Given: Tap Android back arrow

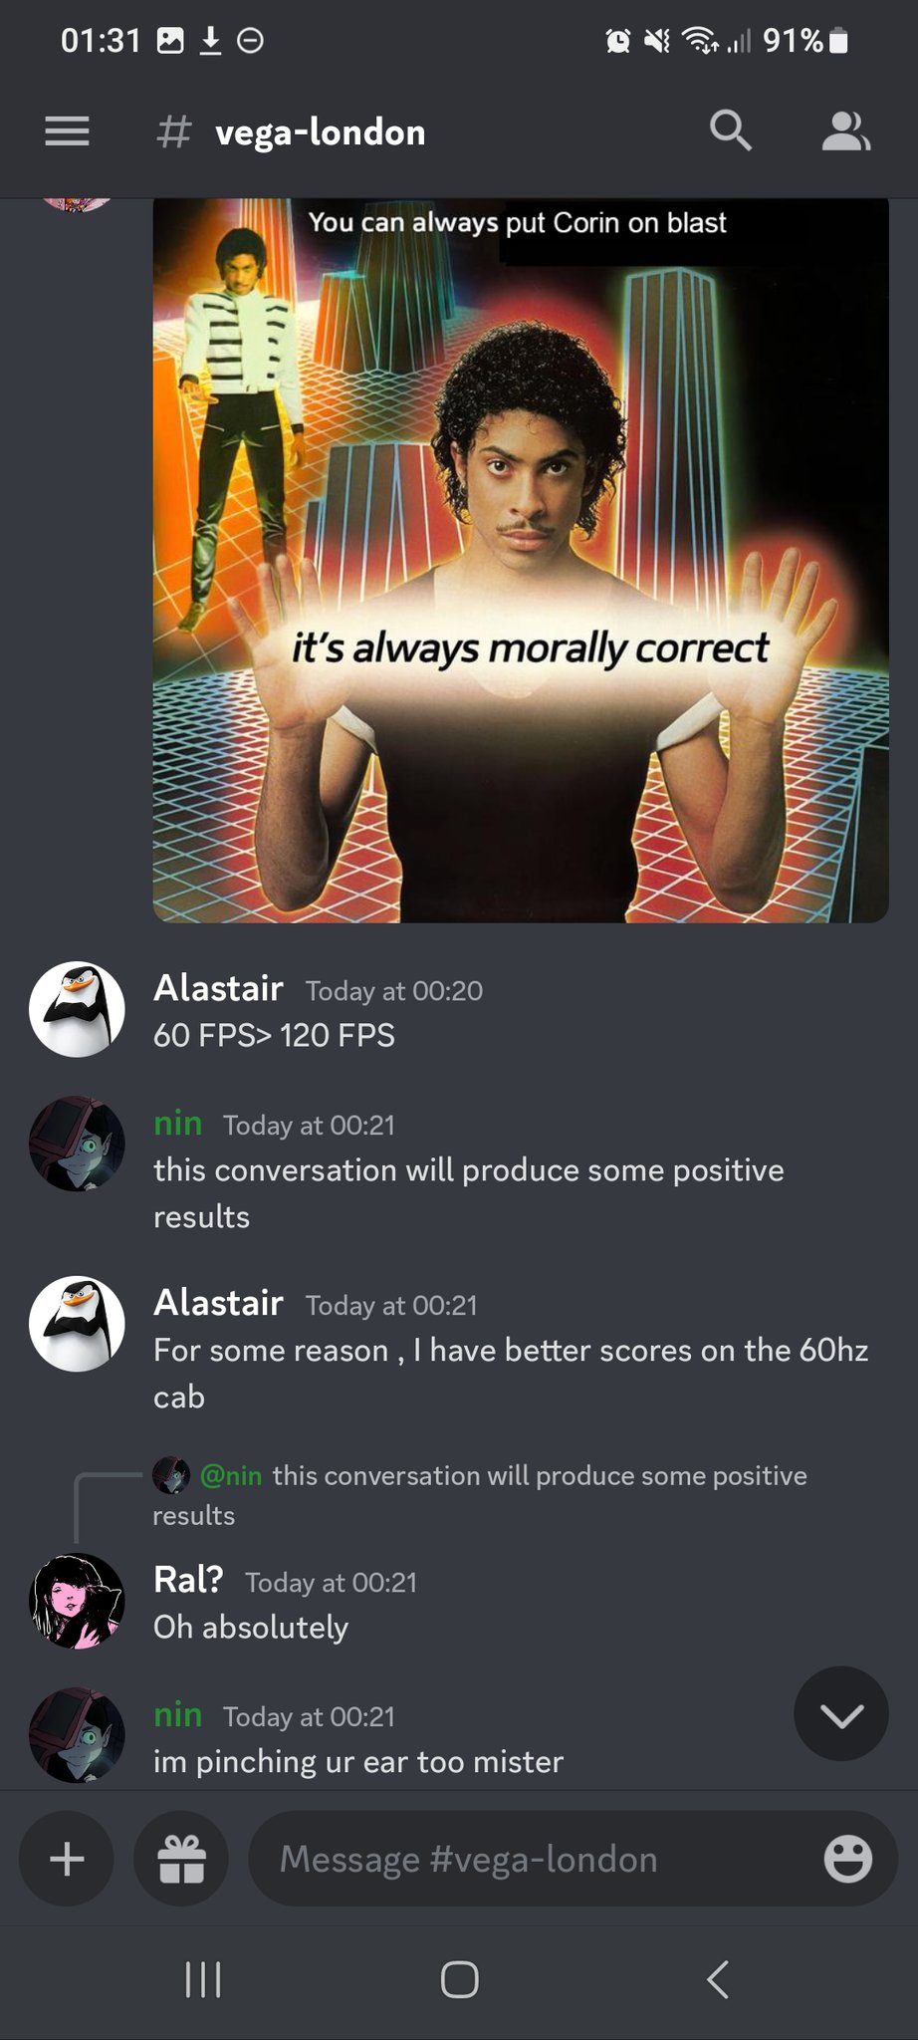Looking at the screenshot, I should pyautogui.click(x=717, y=1979).
